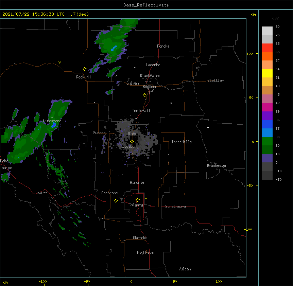Screen dimensions: 293x286
Task: Click the Strathmore label
Action: tap(175, 207)
